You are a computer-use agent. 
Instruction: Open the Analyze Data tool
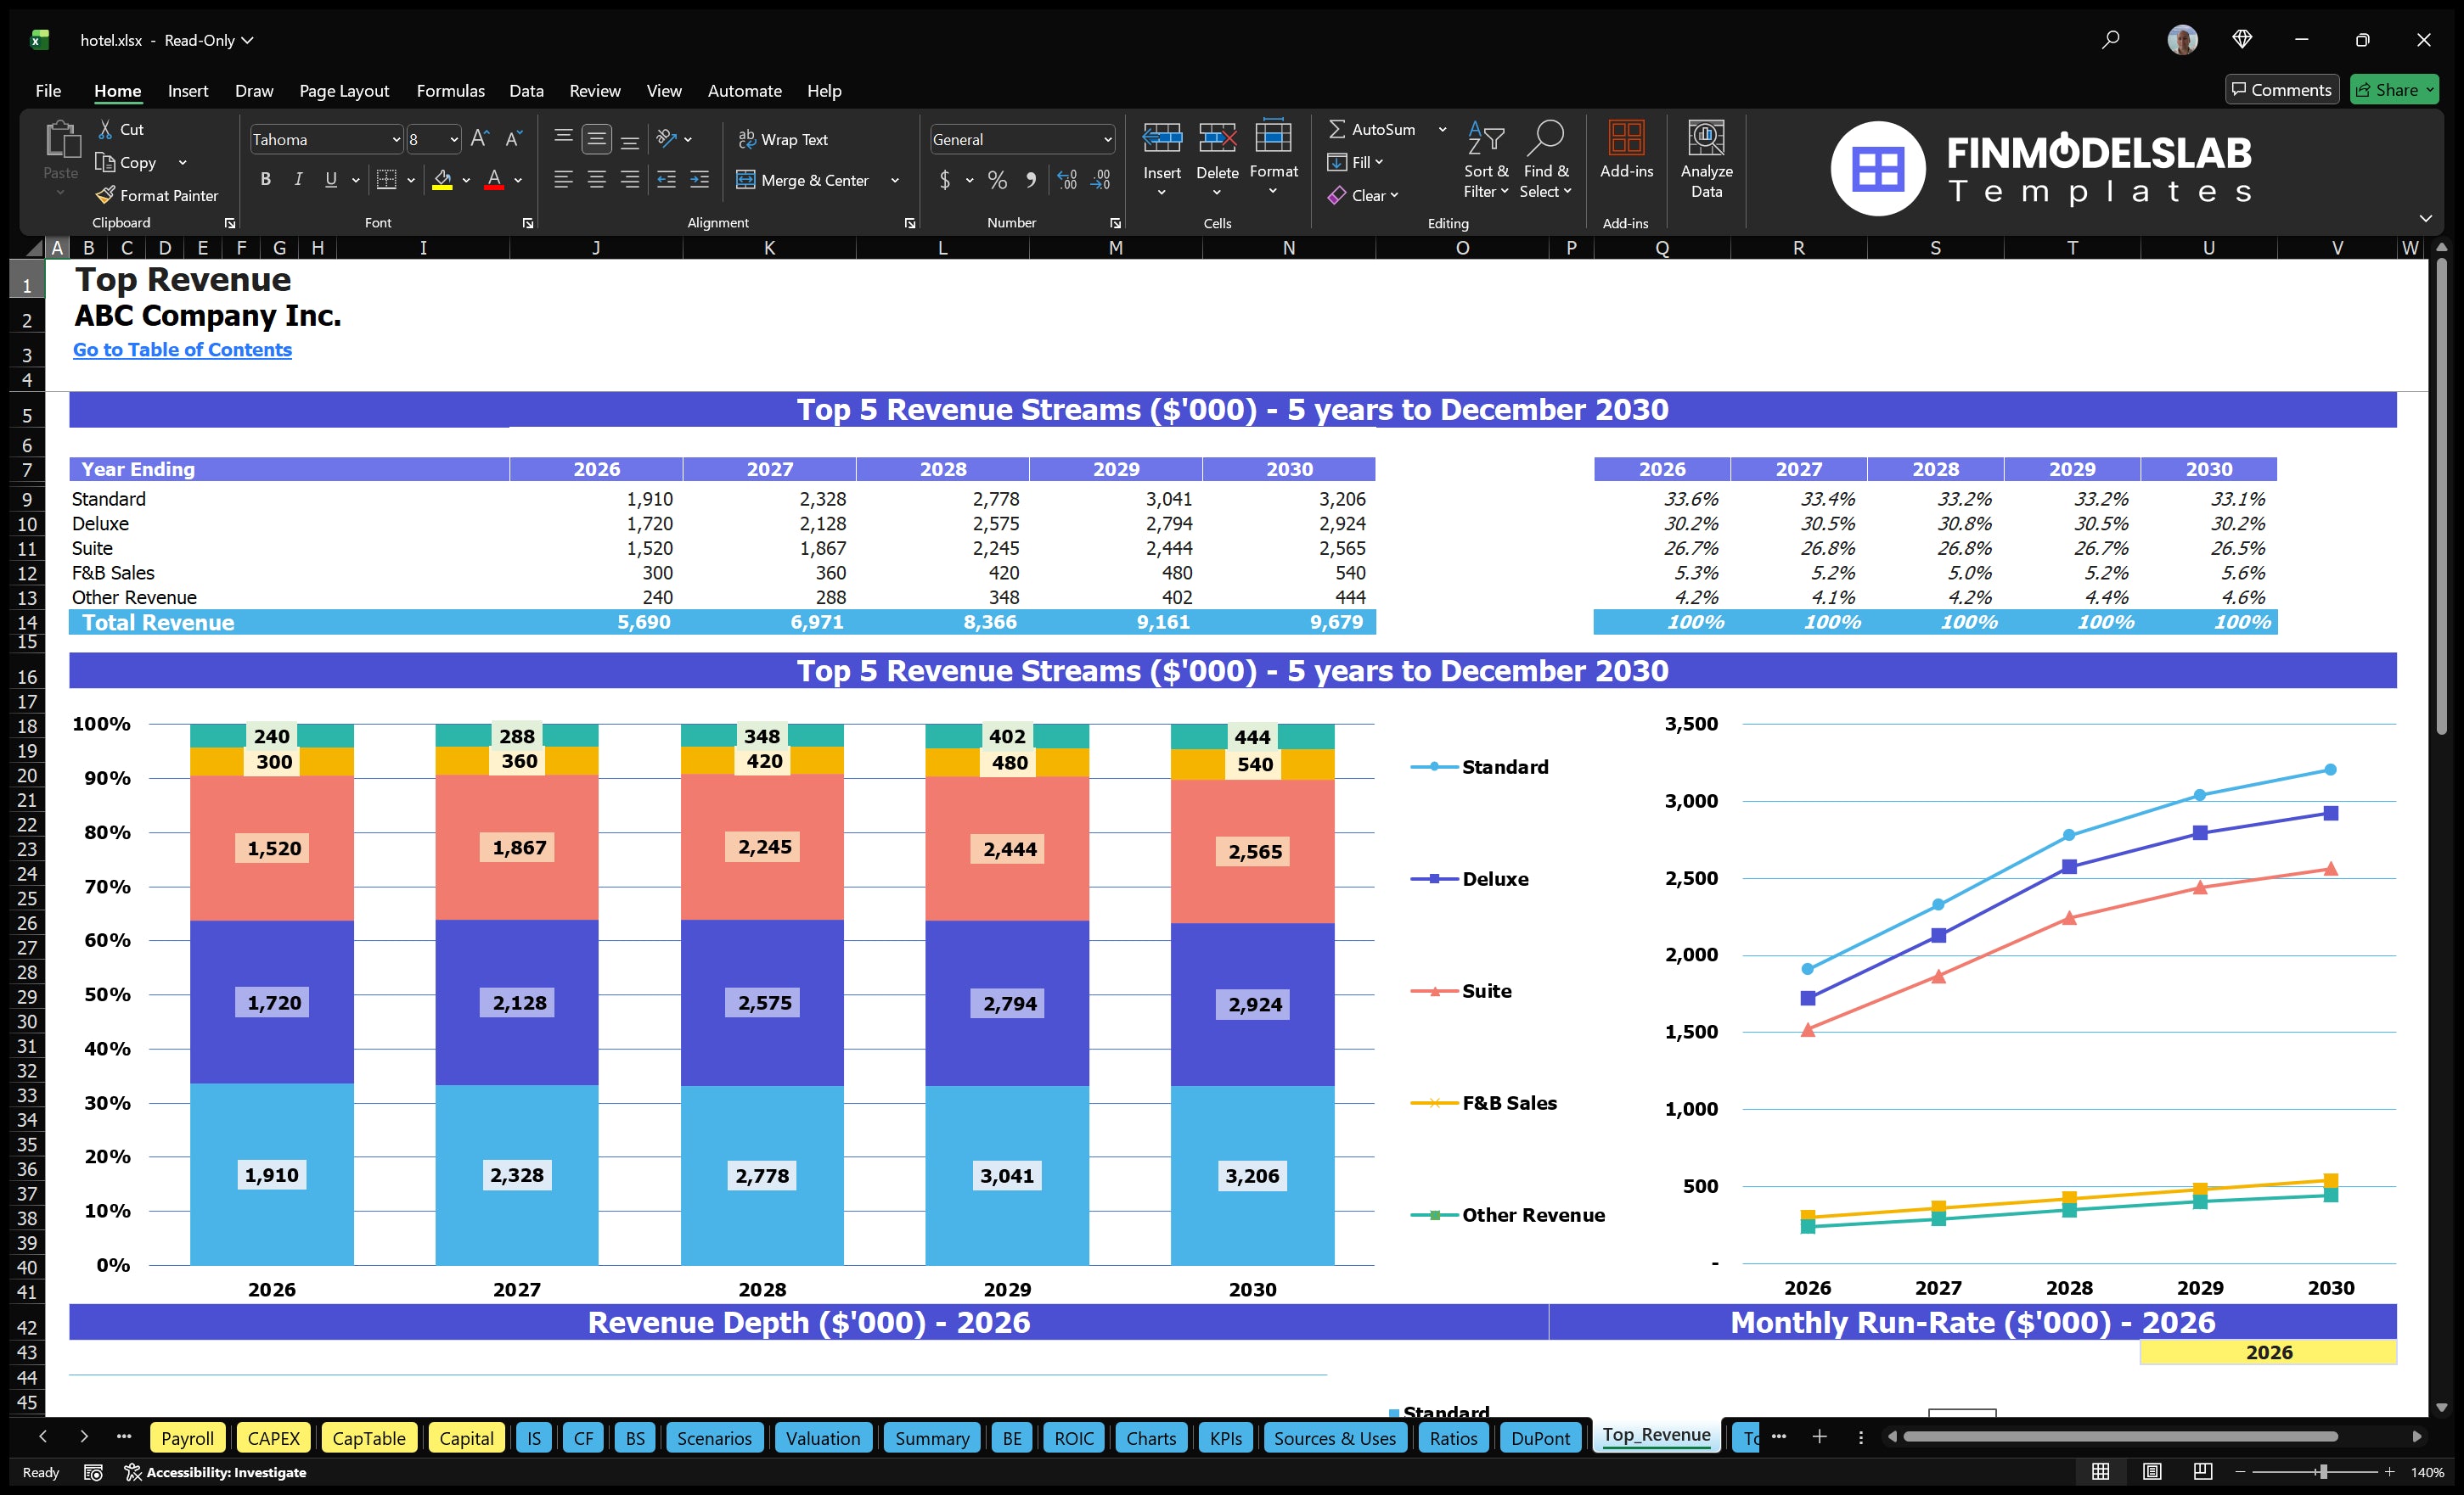coord(1707,158)
